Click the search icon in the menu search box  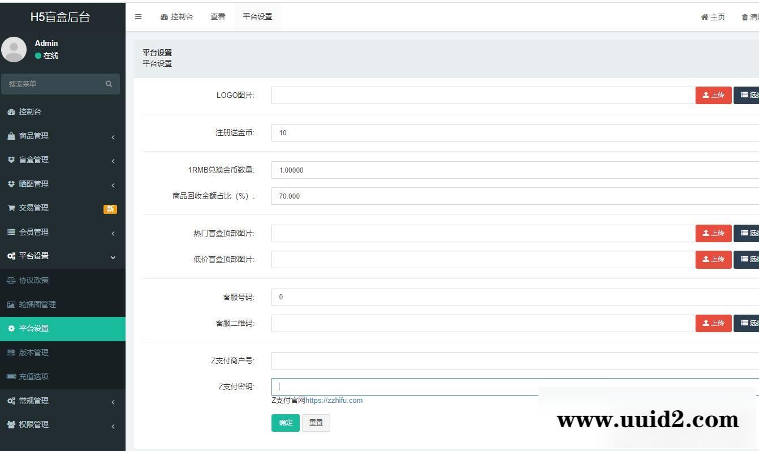[109, 84]
